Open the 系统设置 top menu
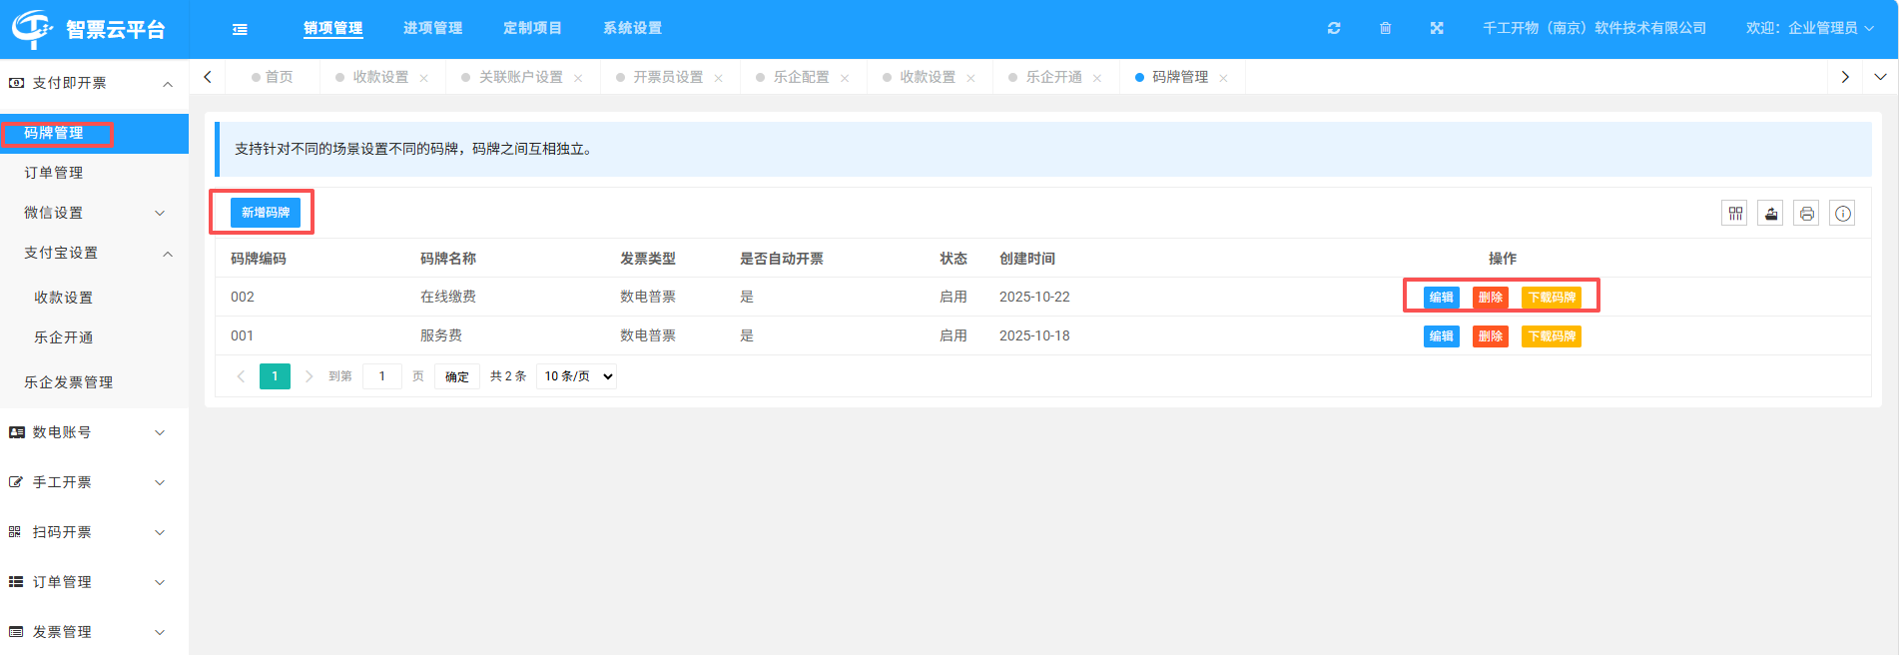The height and width of the screenshot is (655, 1902). (632, 28)
